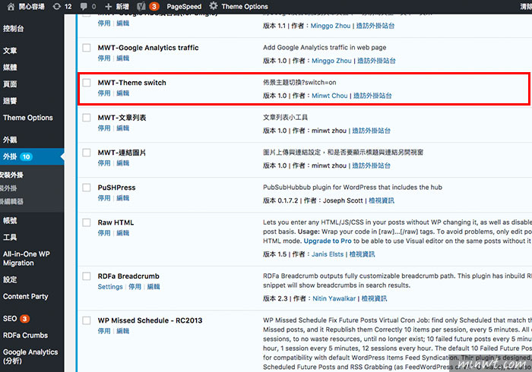532x372 pixels.
Task: Open the comments bubble icon
Action: tap(84, 6)
